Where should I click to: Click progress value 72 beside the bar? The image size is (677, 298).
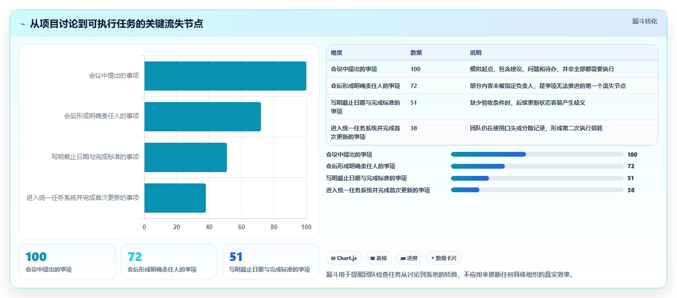pyautogui.click(x=631, y=166)
